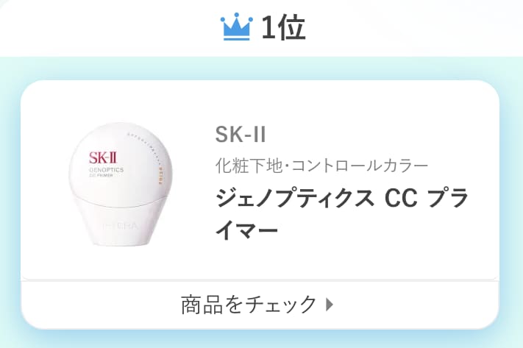This screenshot has width=523, height=348.
Task: Click the 化粧下地 category text
Action: (x=249, y=166)
